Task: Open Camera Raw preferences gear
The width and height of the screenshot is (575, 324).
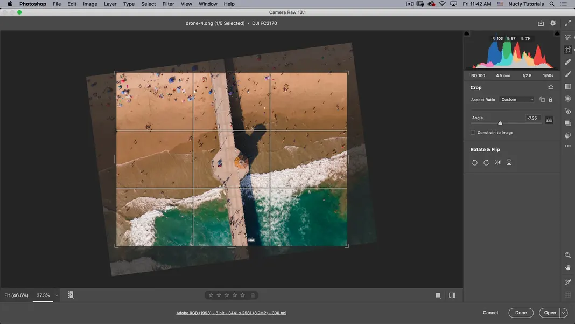Action: click(x=553, y=23)
